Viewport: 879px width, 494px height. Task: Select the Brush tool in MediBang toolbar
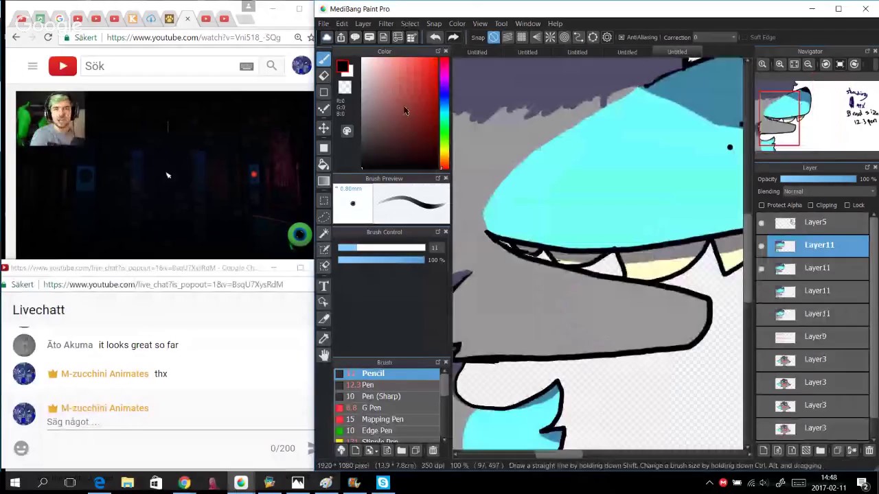pos(324,60)
